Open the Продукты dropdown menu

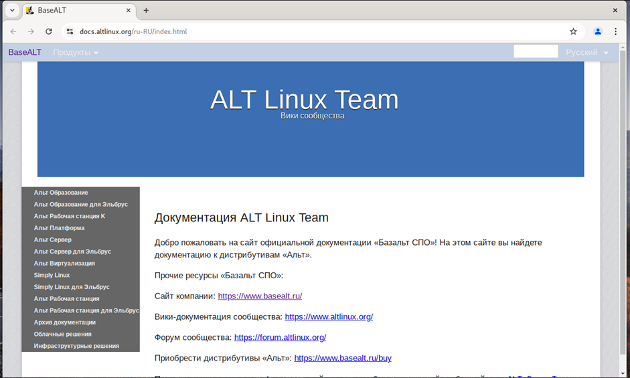(x=76, y=52)
